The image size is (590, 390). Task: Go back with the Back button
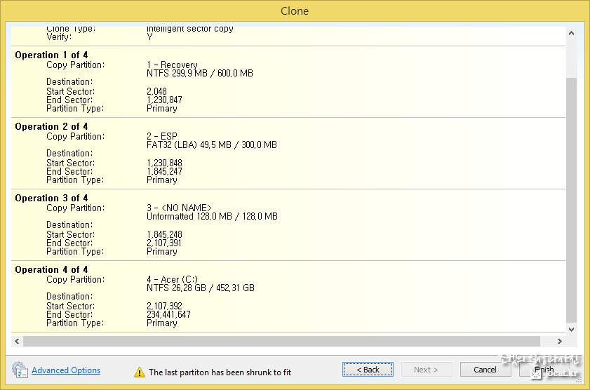coord(368,370)
